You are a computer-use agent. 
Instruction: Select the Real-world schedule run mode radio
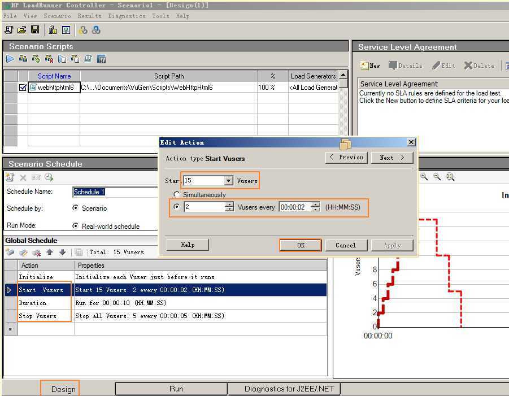point(75,225)
